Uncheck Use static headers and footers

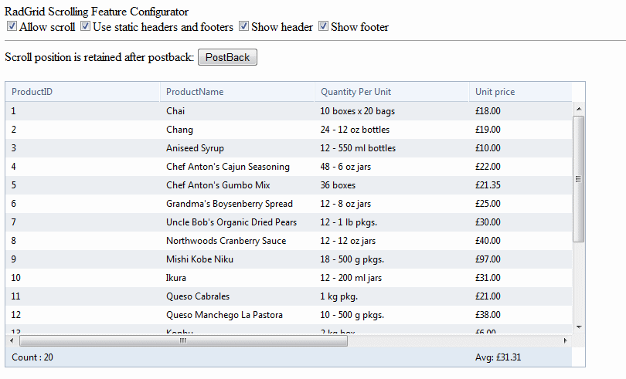(x=85, y=27)
